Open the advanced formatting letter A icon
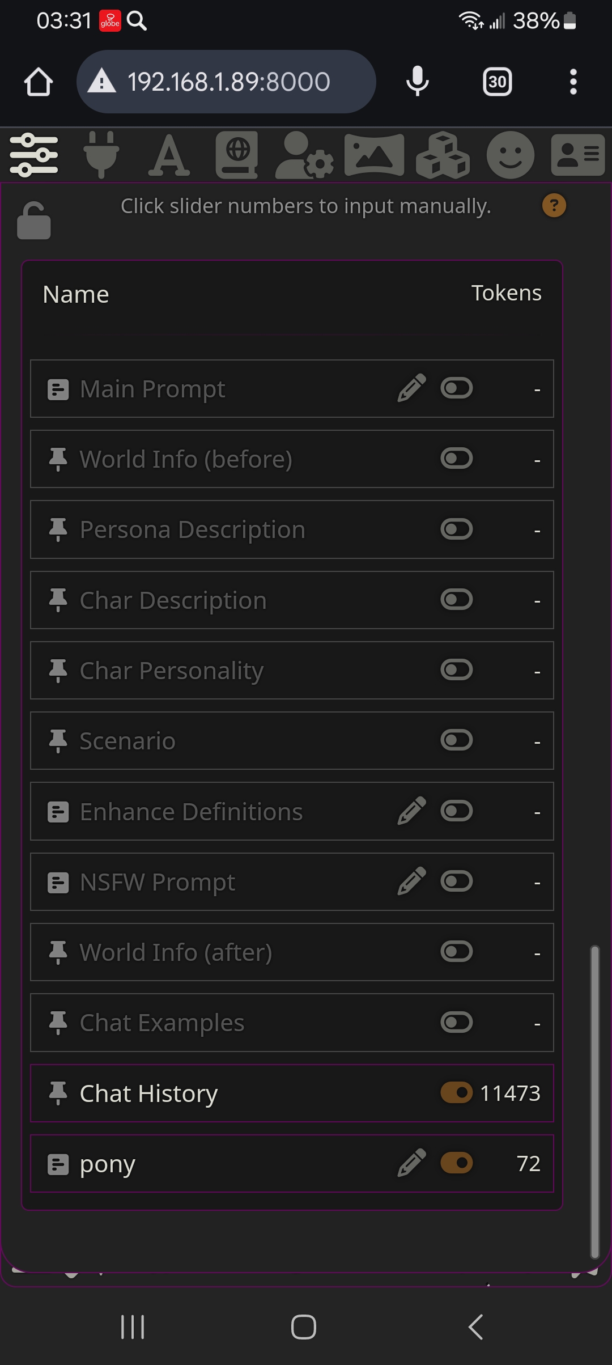The width and height of the screenshot is (612, 1365). click(169, 155)
